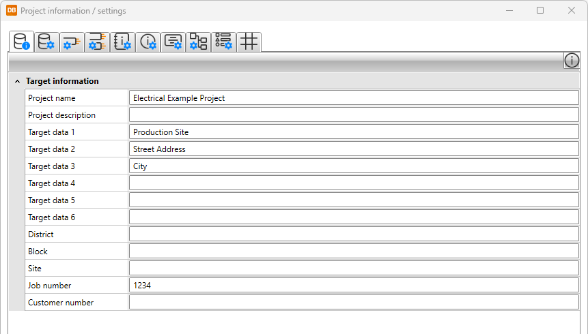Screen dimensions: 588x334
Task: Open the database settings tab with gear
Action: [46, 42]
